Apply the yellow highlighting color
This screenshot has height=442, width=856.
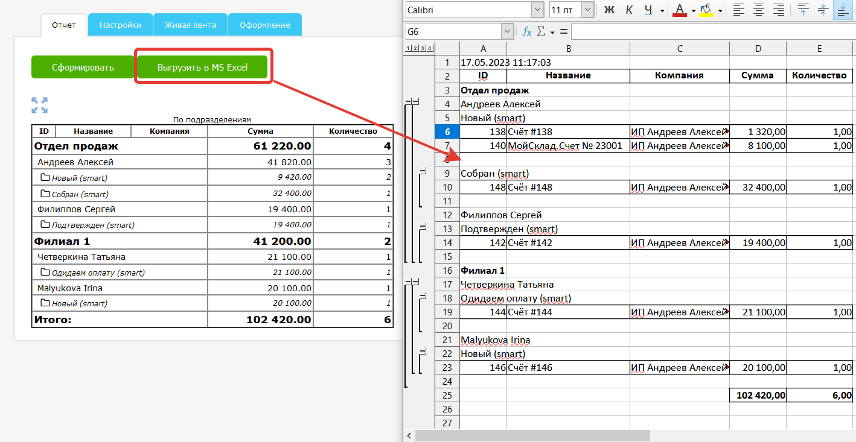706,10
